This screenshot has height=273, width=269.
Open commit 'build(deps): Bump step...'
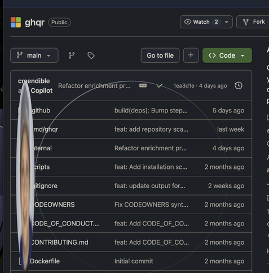tap(151, 111)
